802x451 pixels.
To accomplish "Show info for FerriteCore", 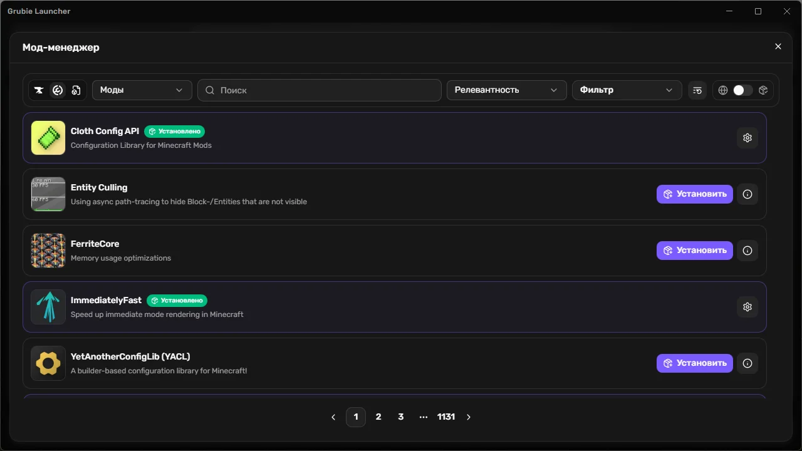I will 747,251.
